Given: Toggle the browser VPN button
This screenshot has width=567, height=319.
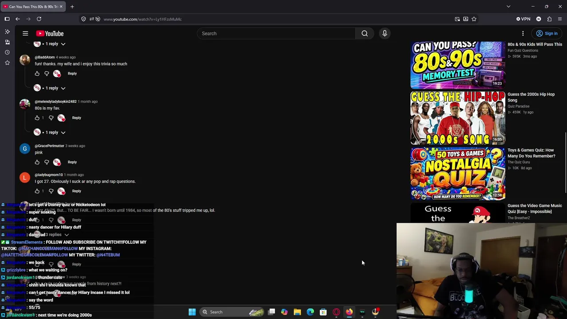Looking at the screenshot, I should pos(523,19).
